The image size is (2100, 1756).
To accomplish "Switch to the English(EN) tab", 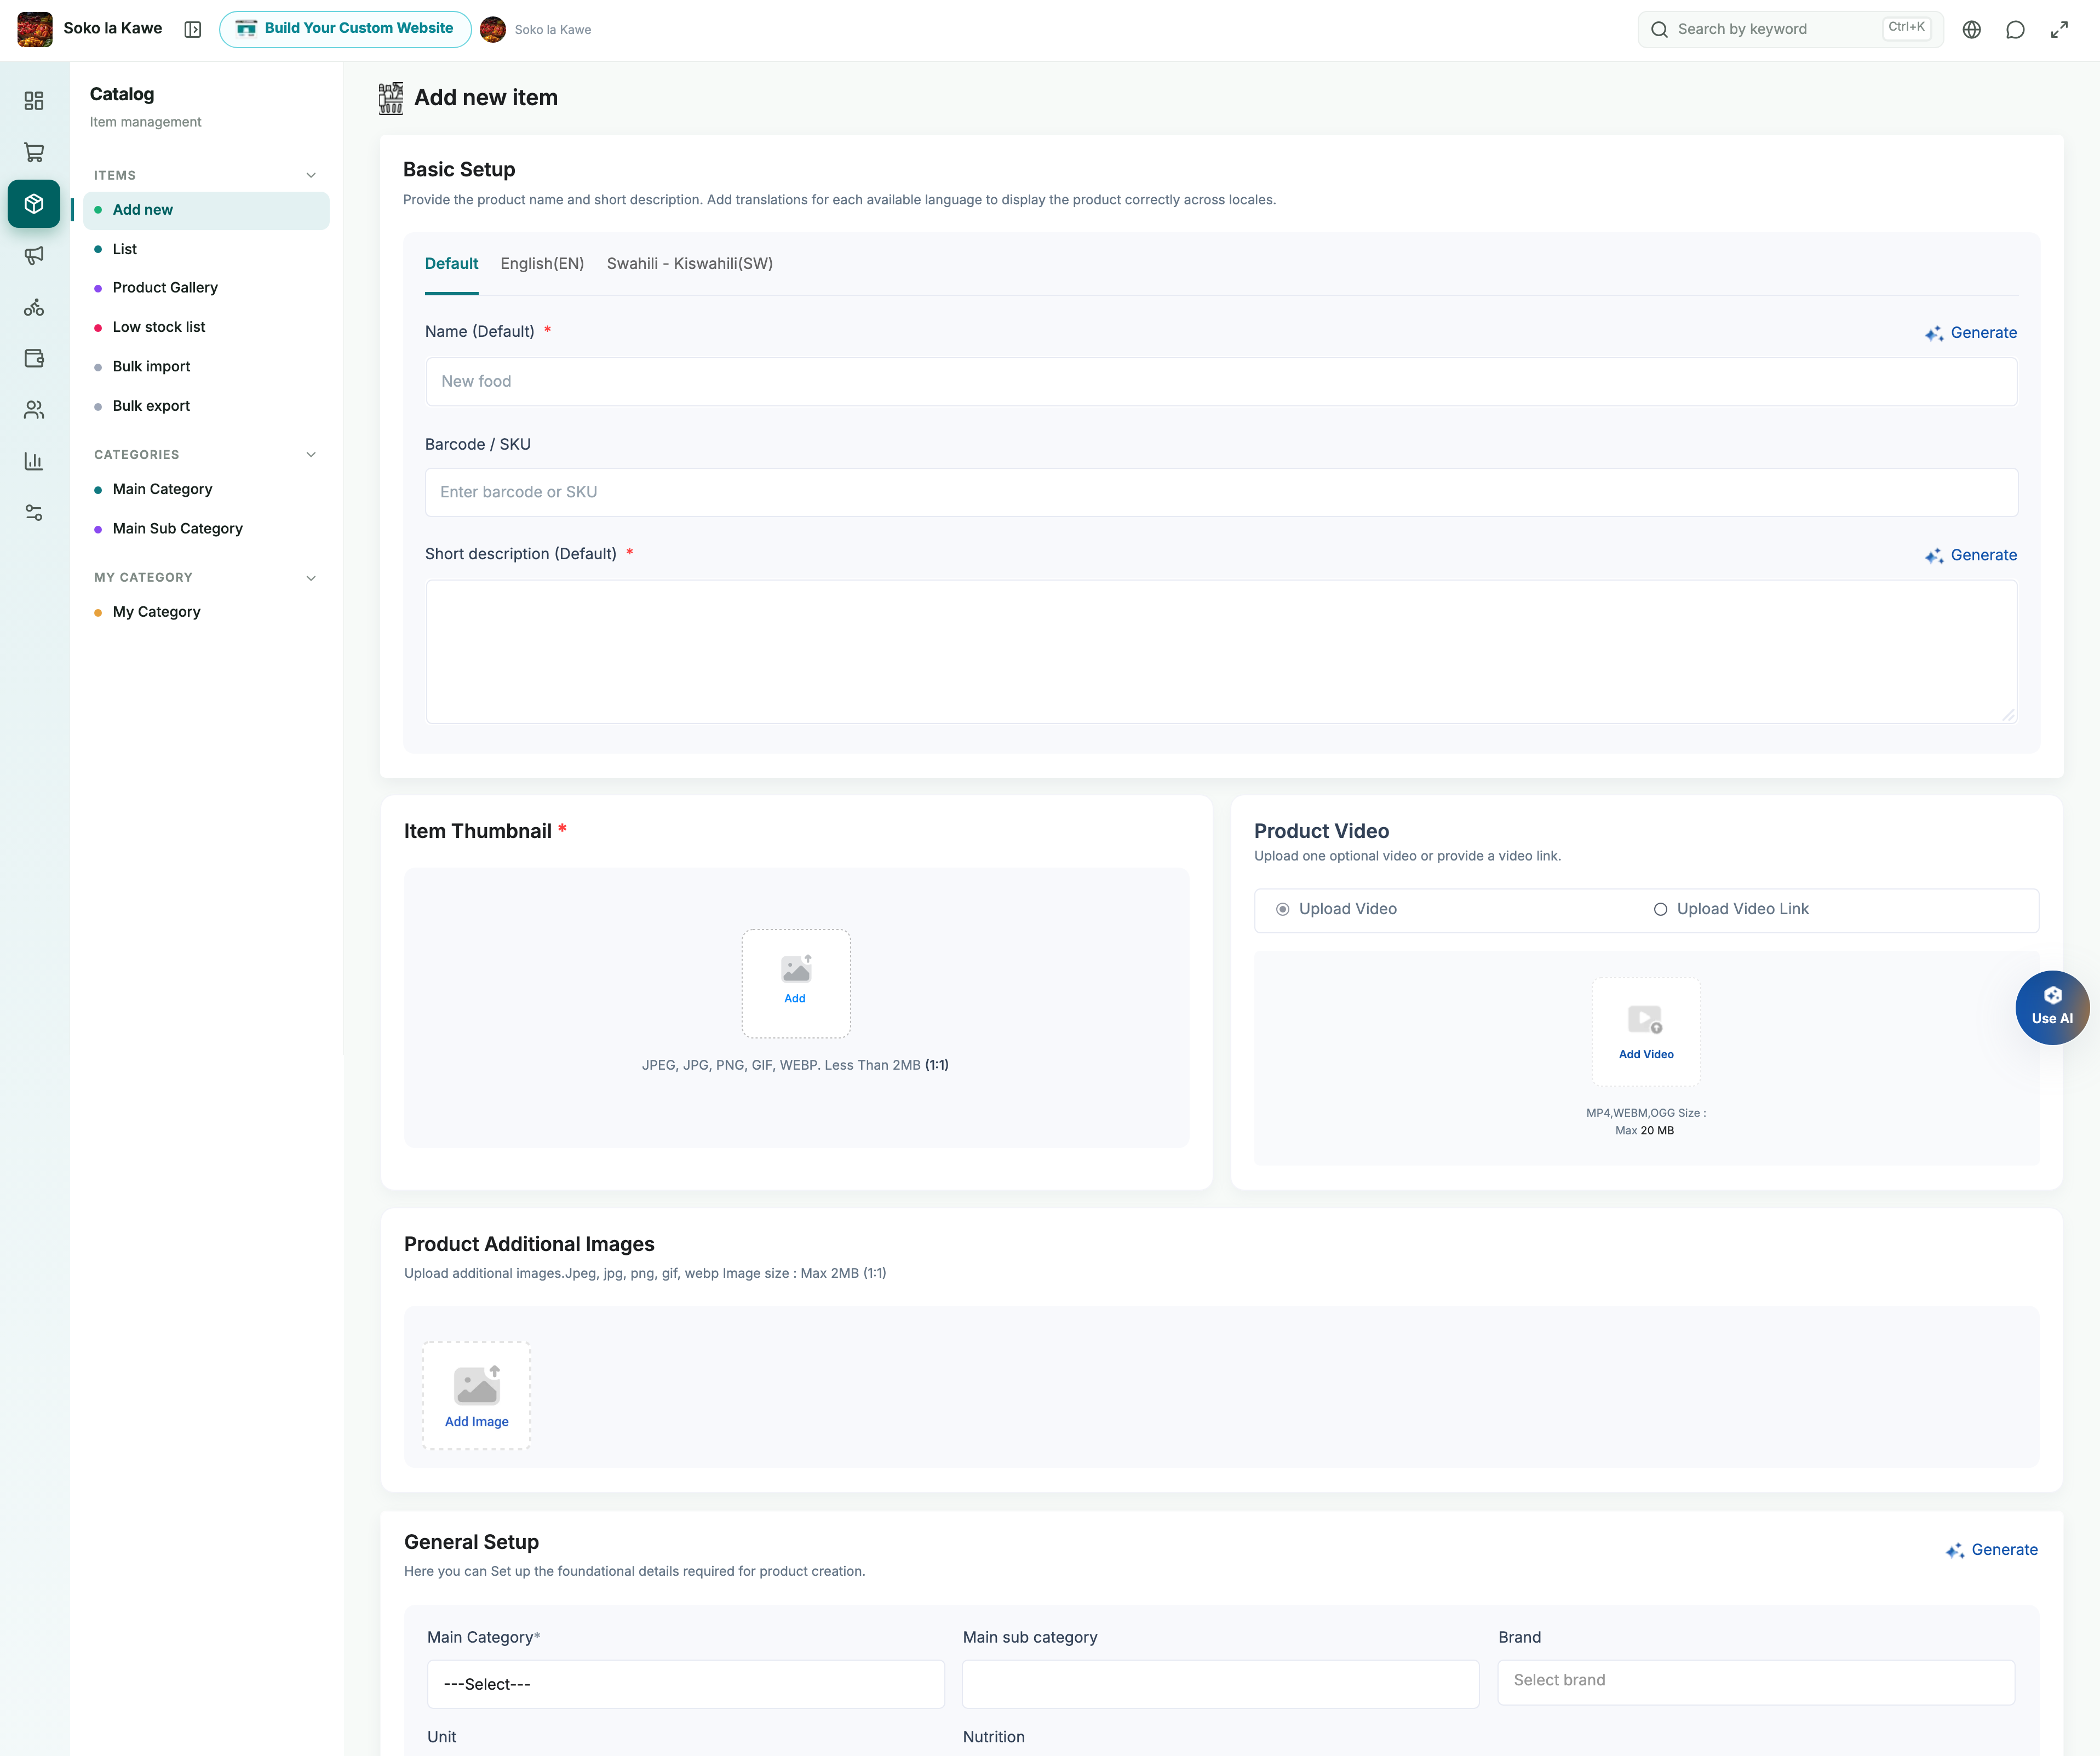I will click(542, 264).
